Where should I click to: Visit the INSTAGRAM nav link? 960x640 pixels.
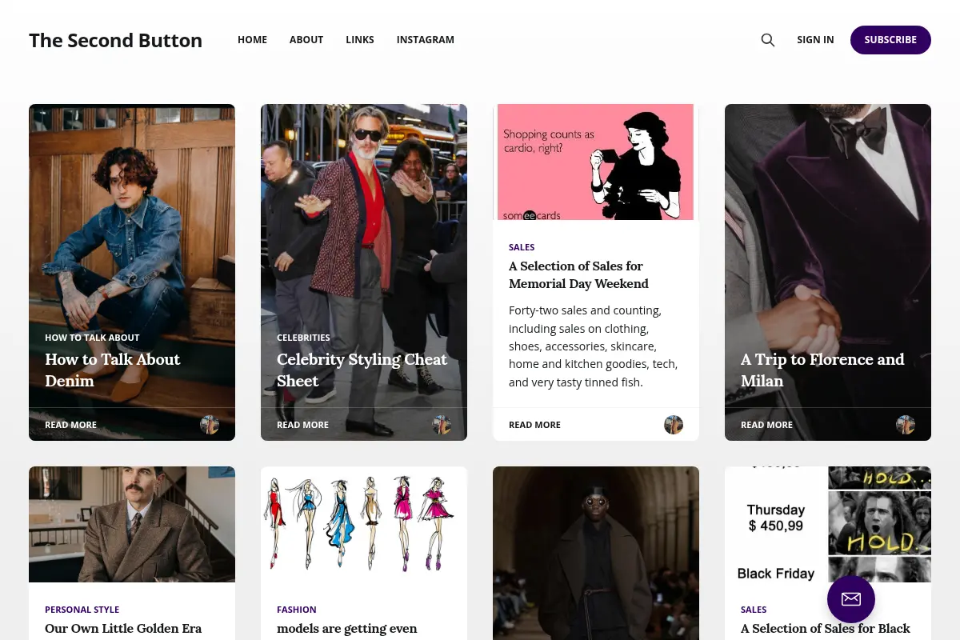(426, 40)
